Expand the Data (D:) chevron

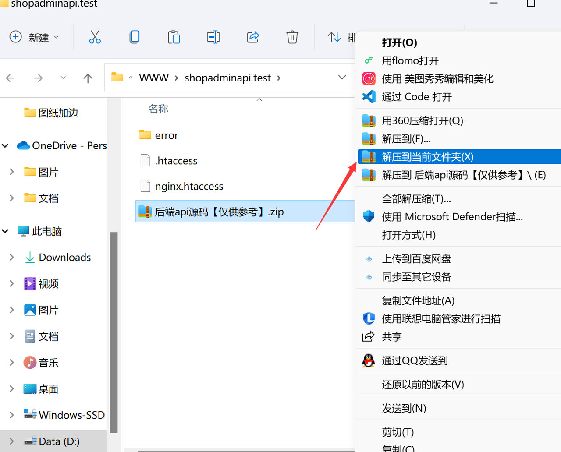[x=12, y=441]
